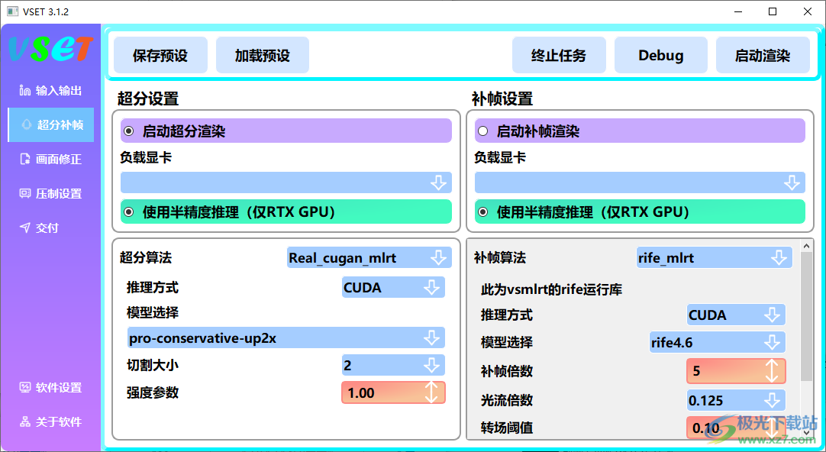This screenshot has height=452, width=826.
Task: Click the 切割大小 label
Action: tap(153, 365)
